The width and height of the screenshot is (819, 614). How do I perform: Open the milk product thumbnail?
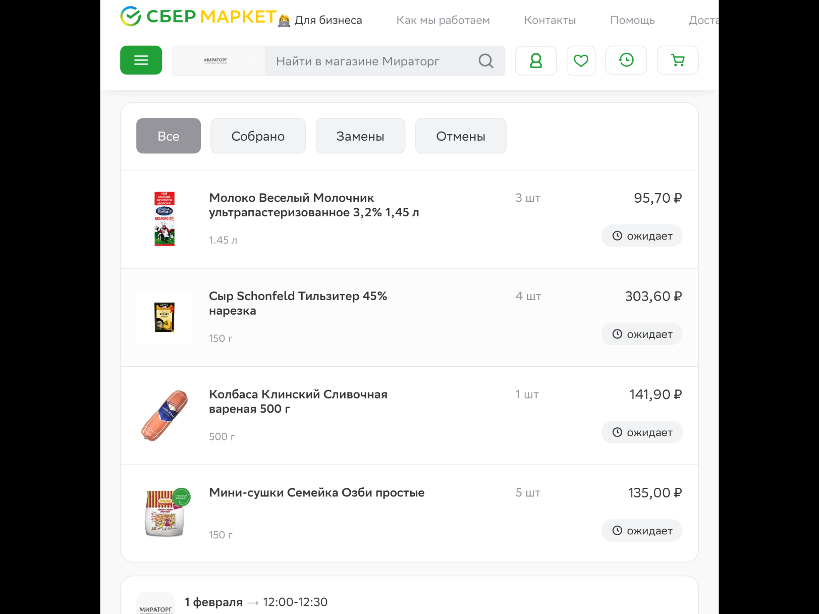pos(164,219)
